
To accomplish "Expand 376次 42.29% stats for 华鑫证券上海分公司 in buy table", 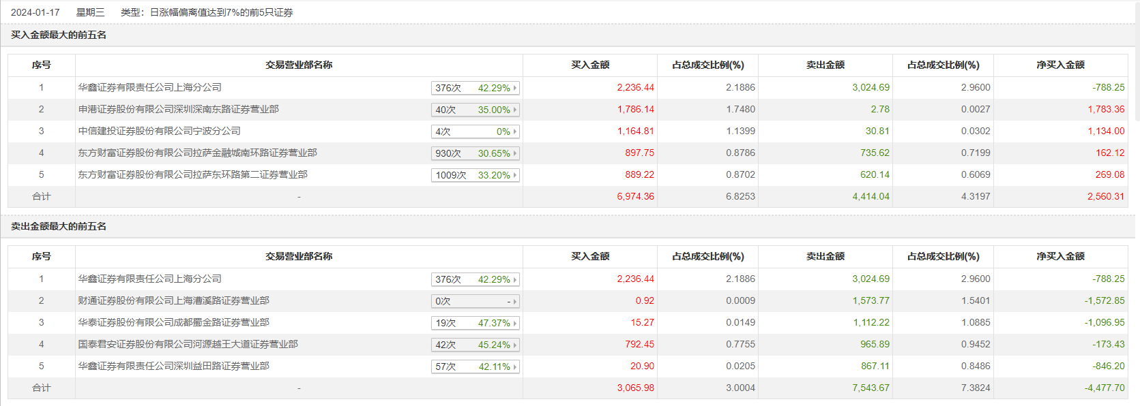I will point(476,88).
